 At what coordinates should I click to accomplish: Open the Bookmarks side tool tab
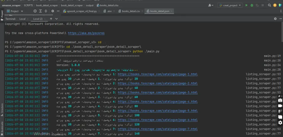click(2, 128)
